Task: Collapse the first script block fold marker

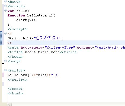Action: (5, 6)
